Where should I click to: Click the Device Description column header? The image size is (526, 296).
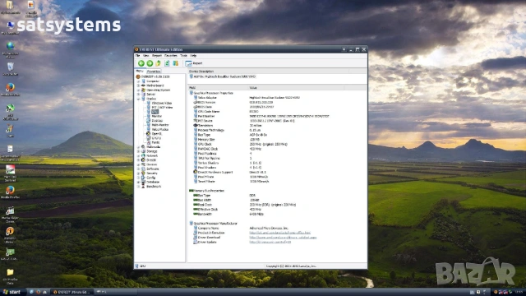point(269,72)
